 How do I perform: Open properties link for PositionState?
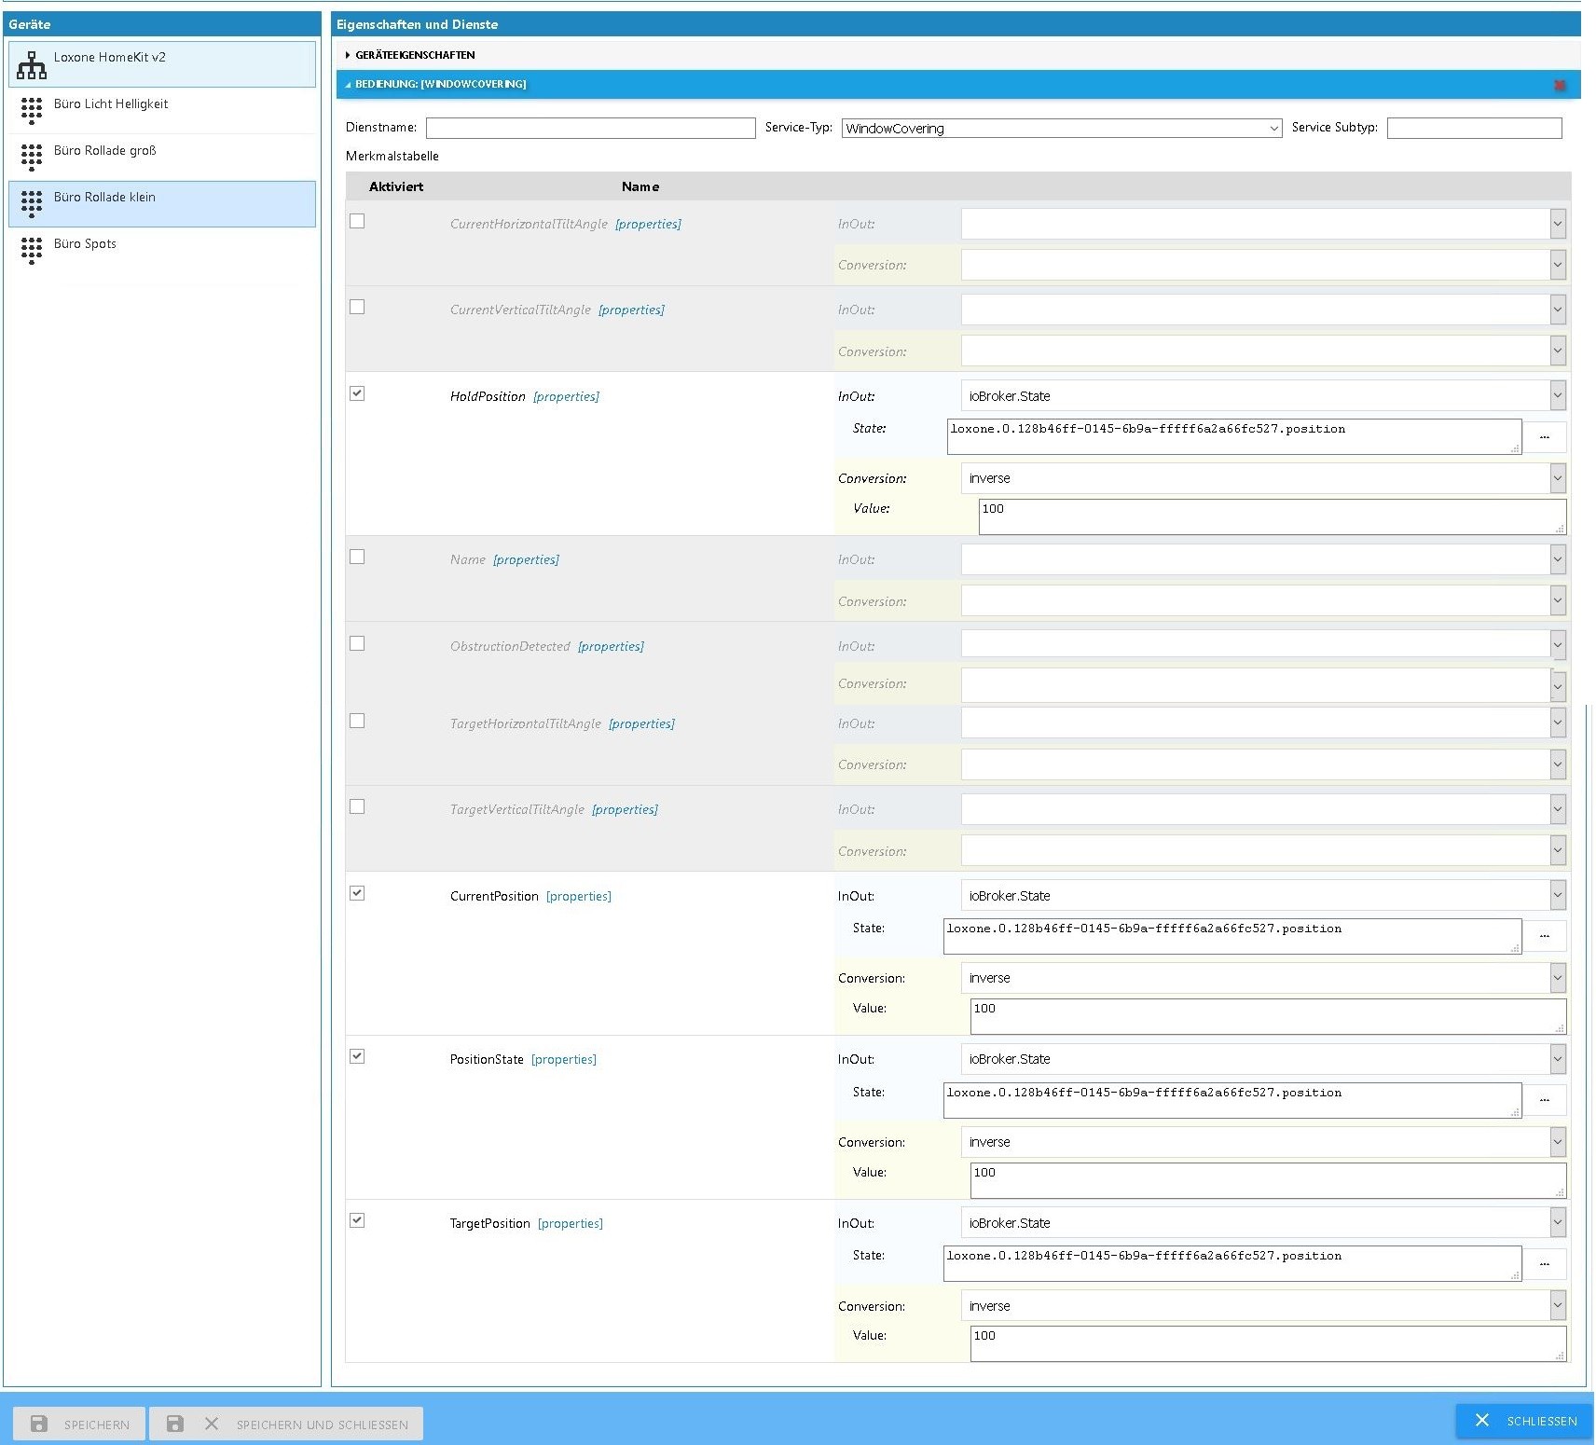[564, 1059]
